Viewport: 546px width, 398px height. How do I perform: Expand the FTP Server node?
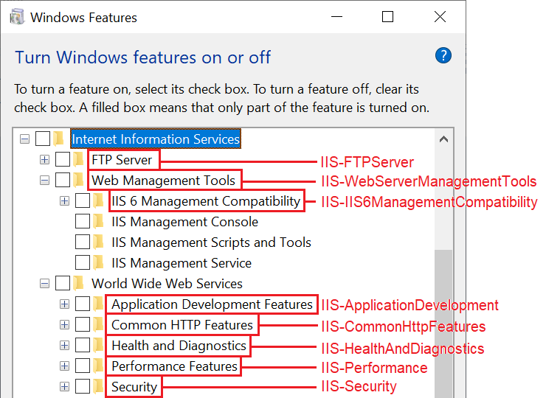44,160
